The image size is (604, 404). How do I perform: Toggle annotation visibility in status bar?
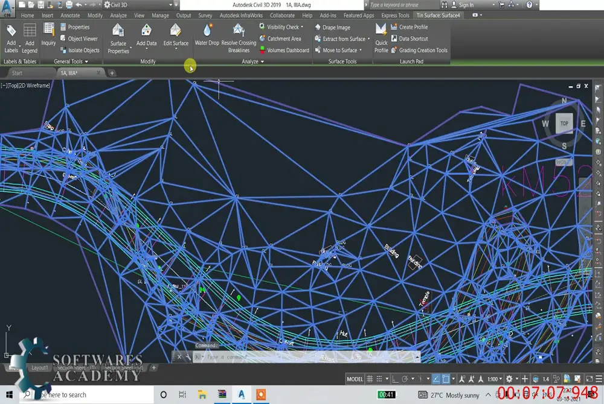click(x=462, y=379)
